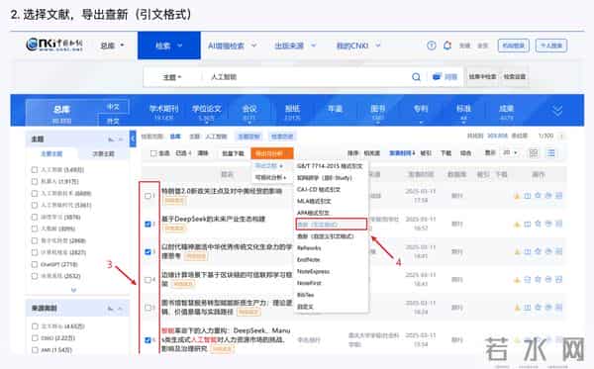This screenshot has width=594, height=369.
Task: Tick checkbox for 图书馆智慧服务 result
Action: 148,308
